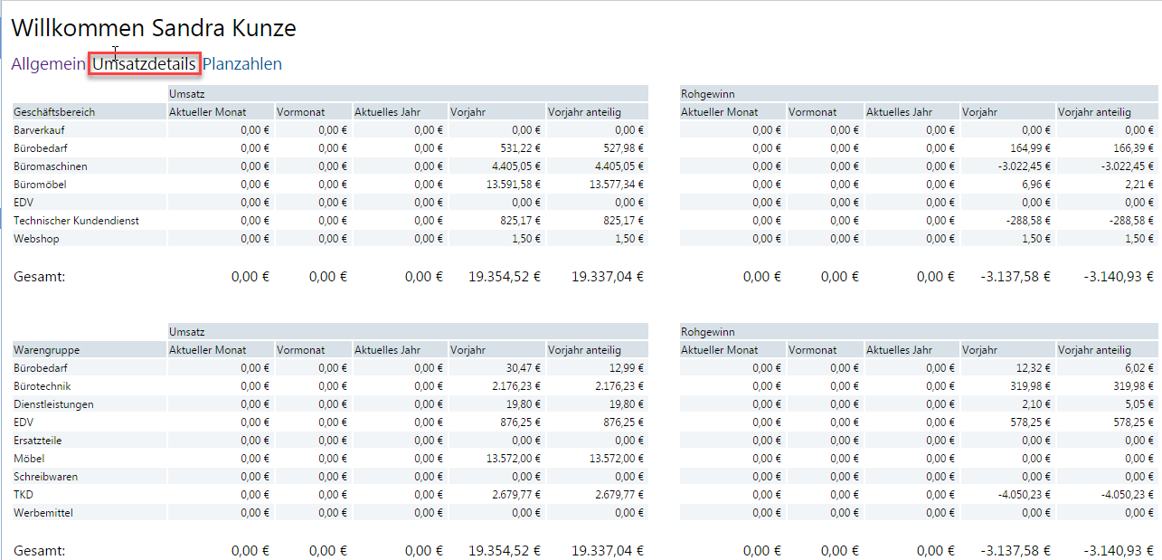Select the Umsatzdetails tab
The image size is (1162, 560).
click(144, 64)
